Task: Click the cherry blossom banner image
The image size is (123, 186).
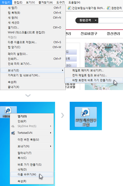Action: pyautogui.click(x=104, y=55)
